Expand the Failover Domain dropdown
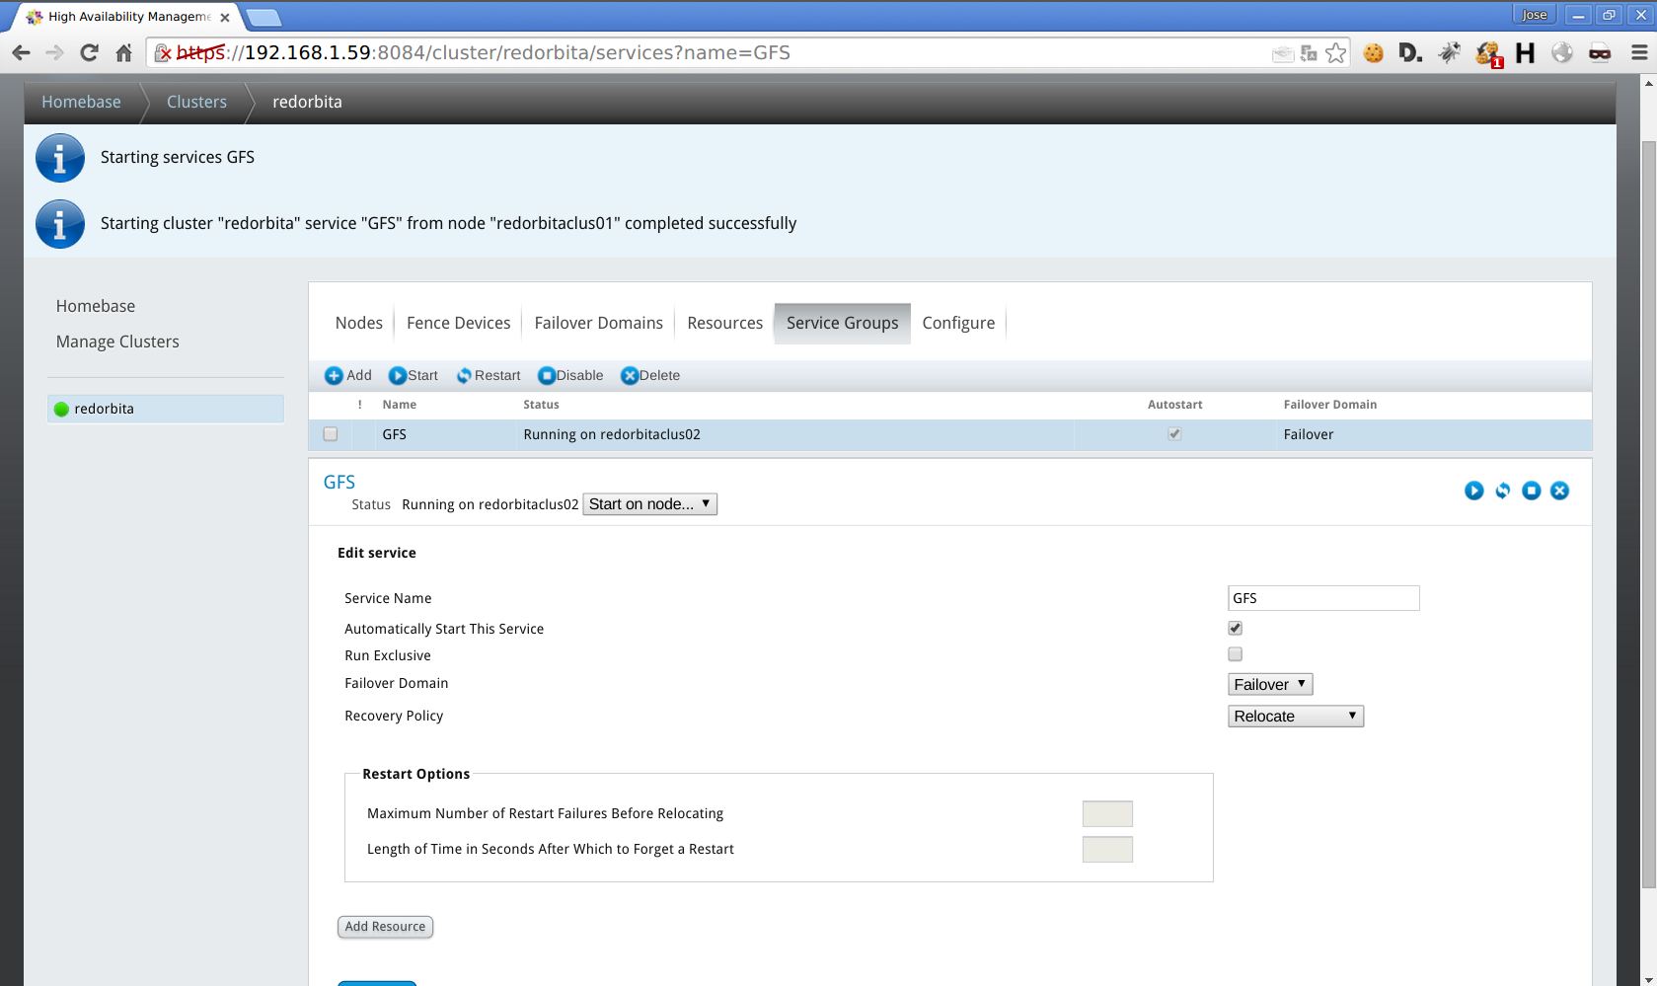This screenshot has height=986, width=1657. 1269,685
